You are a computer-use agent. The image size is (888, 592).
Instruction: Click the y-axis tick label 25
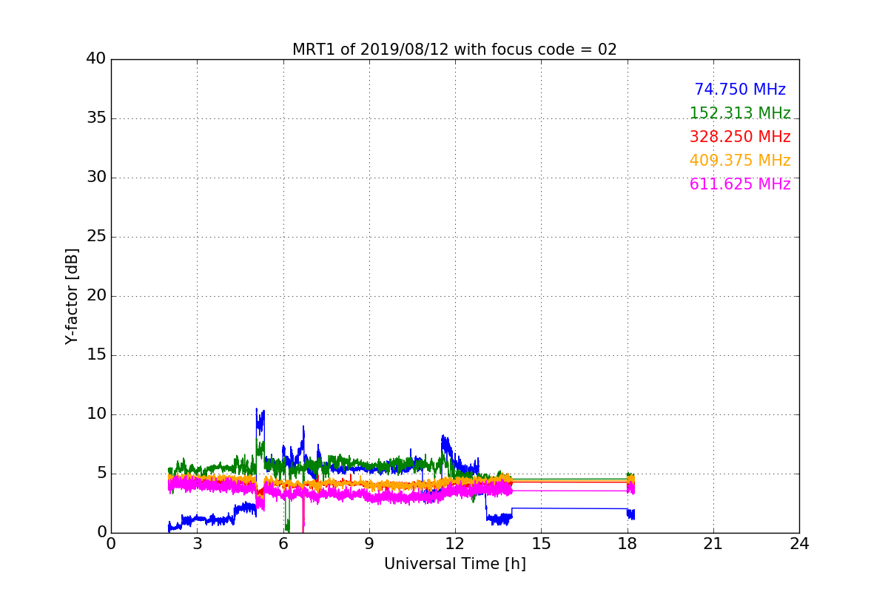tap(96, 237)
